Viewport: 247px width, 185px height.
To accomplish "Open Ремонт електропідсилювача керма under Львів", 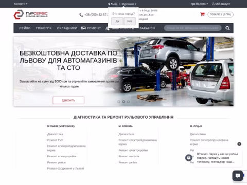I will point(66,148).
